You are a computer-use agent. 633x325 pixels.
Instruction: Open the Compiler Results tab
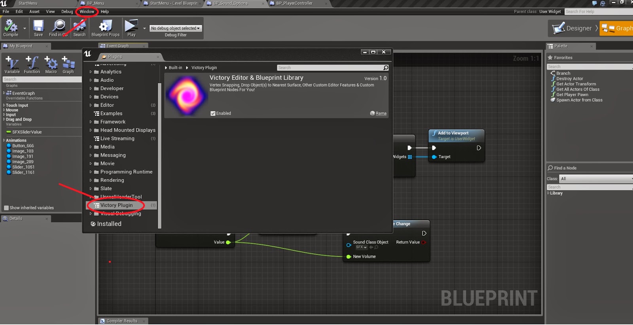[122, 321]
